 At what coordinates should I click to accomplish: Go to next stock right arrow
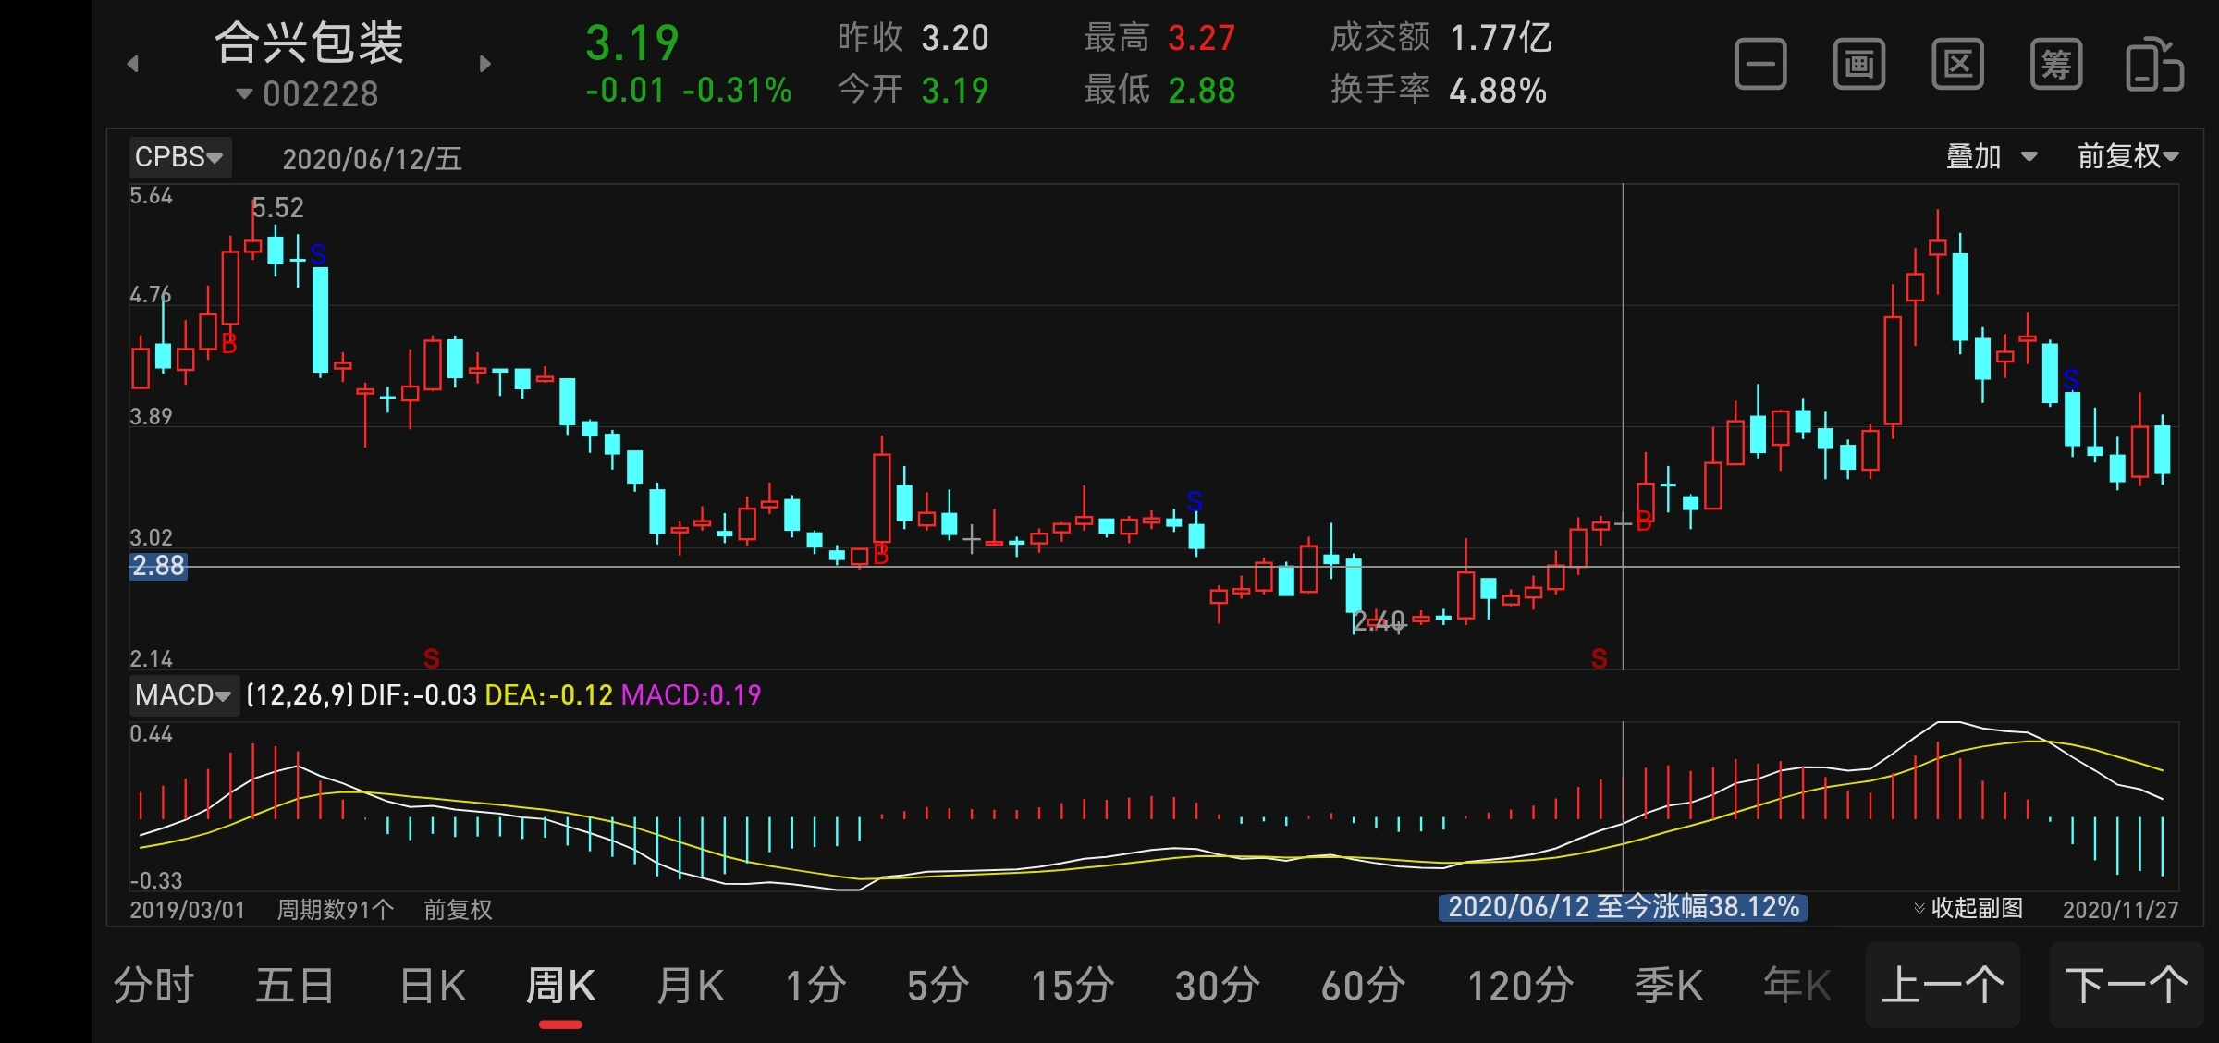(485, 64)
